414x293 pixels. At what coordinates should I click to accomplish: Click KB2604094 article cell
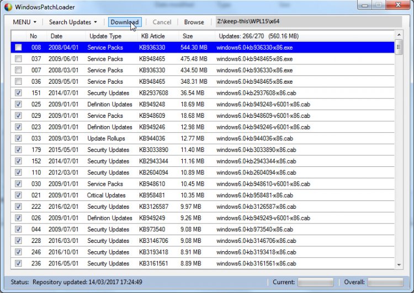click(153, 172)
